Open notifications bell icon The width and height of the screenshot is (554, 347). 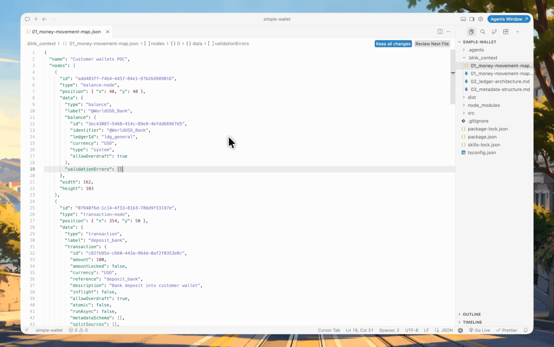tap(526, 330)
